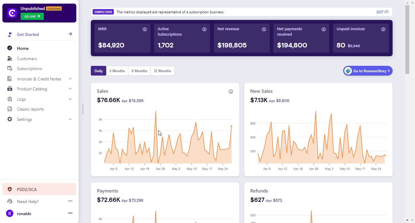Screen dimensions: 415x223
Task: Expand the Logs menu chevron
Action: [70, 99]
